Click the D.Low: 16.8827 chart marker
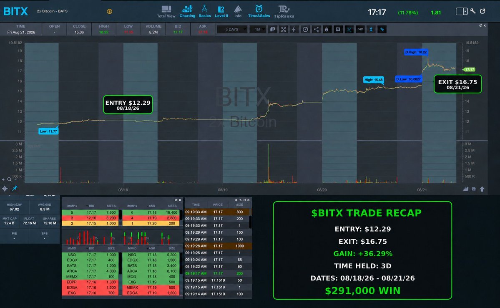The width and height of the screenshot is (500, 308). click(409, 79)
